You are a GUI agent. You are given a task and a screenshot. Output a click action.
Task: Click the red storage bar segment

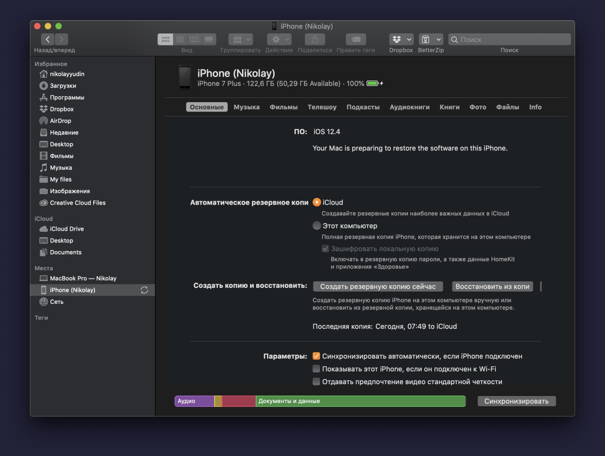239,401
